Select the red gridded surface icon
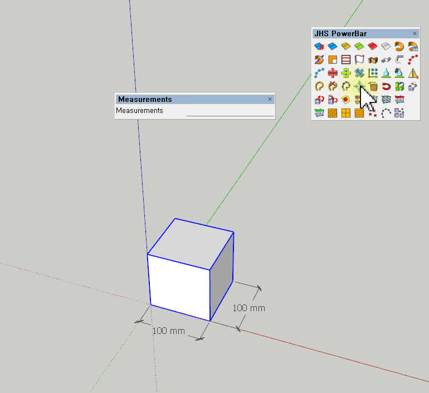429x393 pixels. coord(373,46)
